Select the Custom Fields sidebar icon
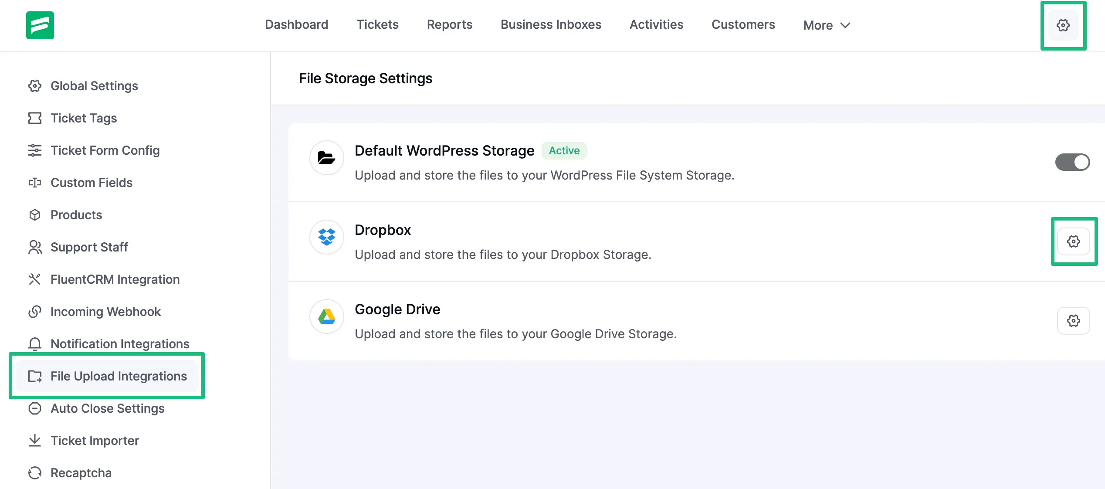Viewport: 1105px width, 489px height. pyautogui.click(x=35, y=183)
